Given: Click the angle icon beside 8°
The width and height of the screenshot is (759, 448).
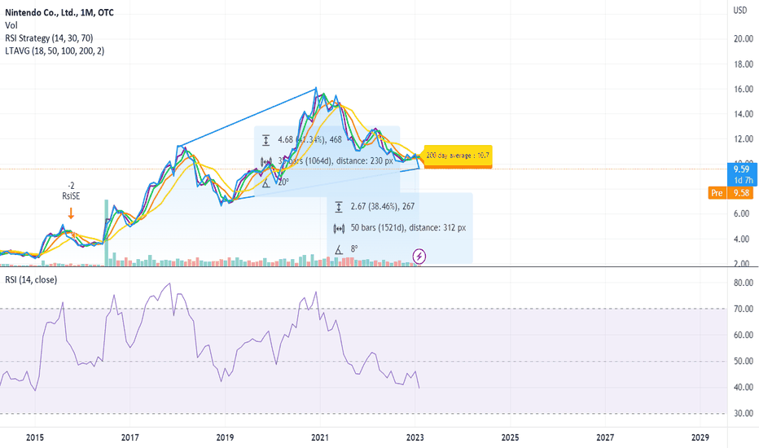Looking at the screenshot, I should coord(339,249).
